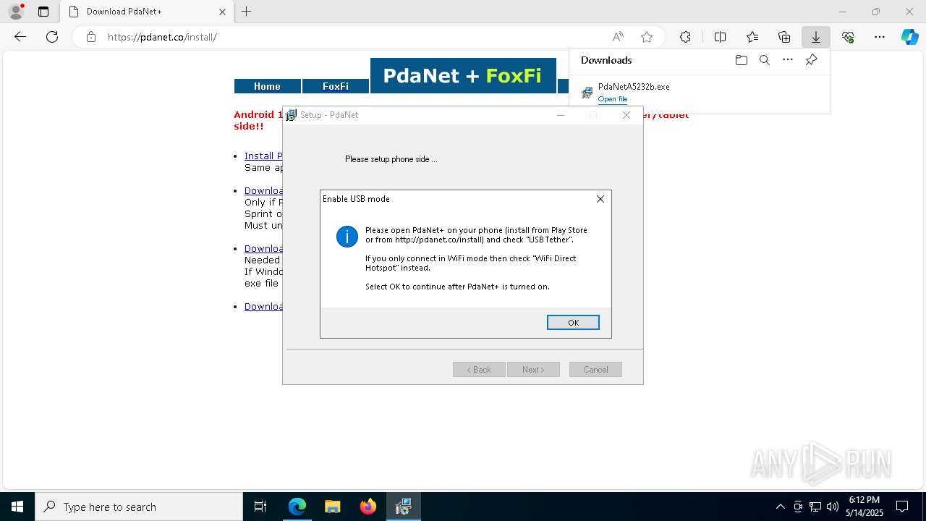The height and width of the screenshot is (521, 926).
Task: Pin the Downloads panel
Action: click(812, 60)
